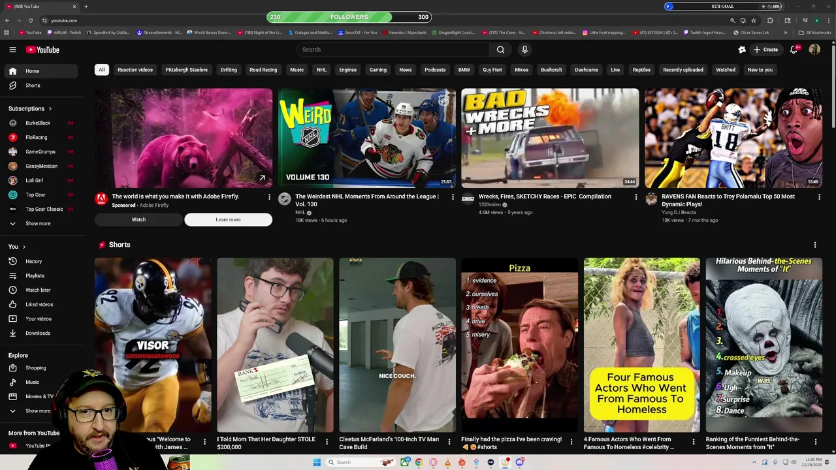Open Troy Polamalu reaction video thumbnail
Viewport: 836px width, 470px height.
pos(733,138)
